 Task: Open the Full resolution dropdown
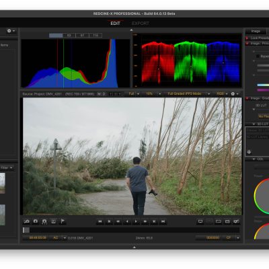pyautogui.click(x=134, y=93)
